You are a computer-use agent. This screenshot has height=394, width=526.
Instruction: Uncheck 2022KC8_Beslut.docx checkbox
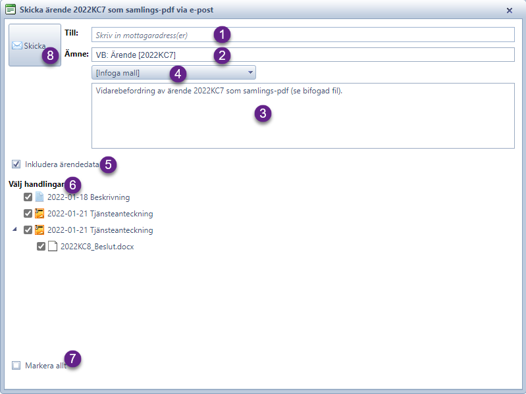tap(41, 246)
